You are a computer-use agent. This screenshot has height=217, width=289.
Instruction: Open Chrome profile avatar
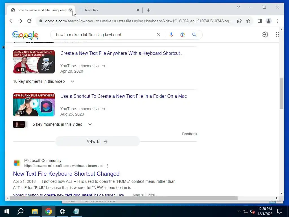click(x=269, y=21)
